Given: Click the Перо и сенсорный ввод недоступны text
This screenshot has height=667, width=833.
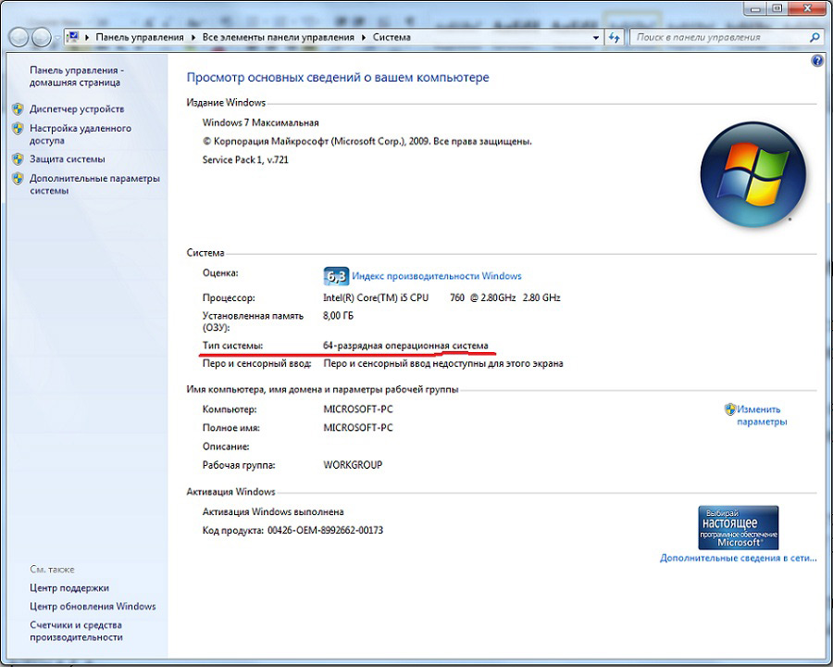Looking at the screenshot, I should coord(443,364).
